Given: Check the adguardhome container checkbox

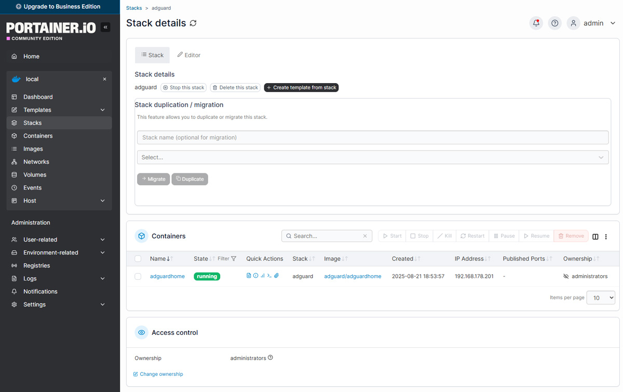Looking at the screenshot, I should [138, 276].
